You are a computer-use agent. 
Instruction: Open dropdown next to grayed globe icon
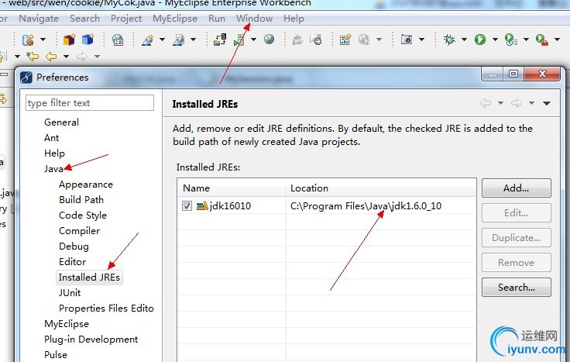(379, 40)
